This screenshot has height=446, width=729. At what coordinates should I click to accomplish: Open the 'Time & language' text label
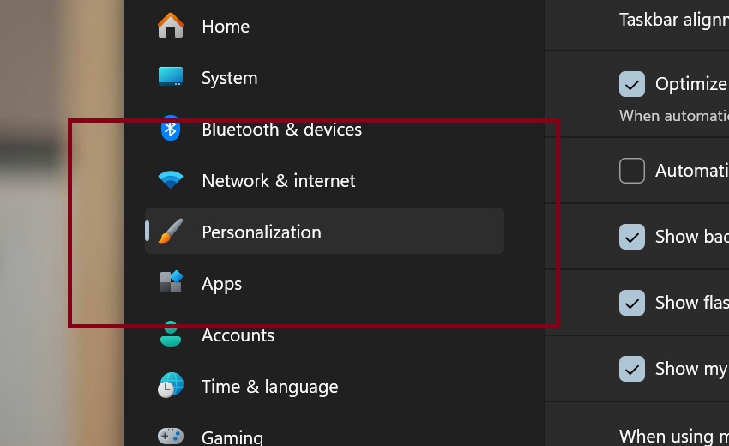click(x=269, y=387)
